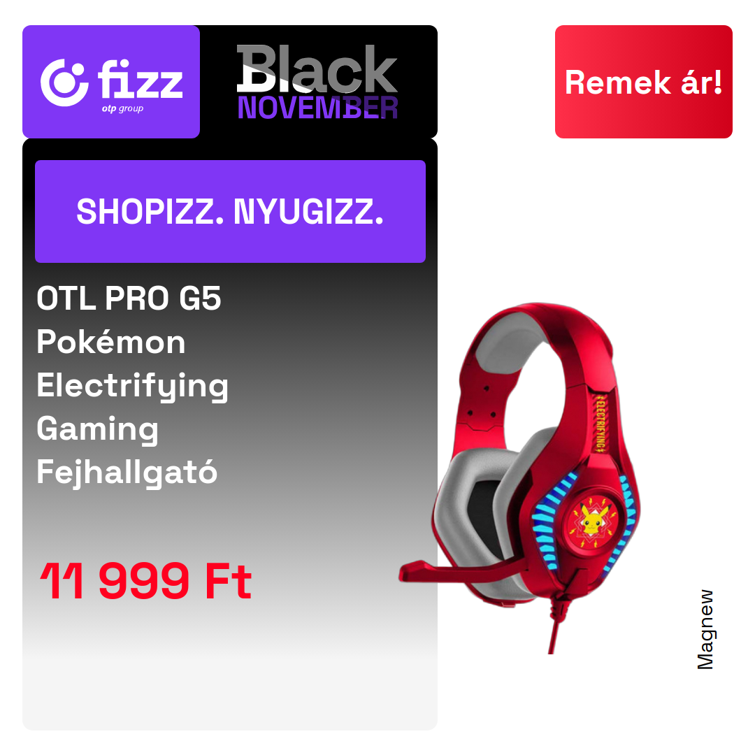The image size is (755, 755).
Task: Select the OTL PRO G5 title line
Action: point(129,299)
